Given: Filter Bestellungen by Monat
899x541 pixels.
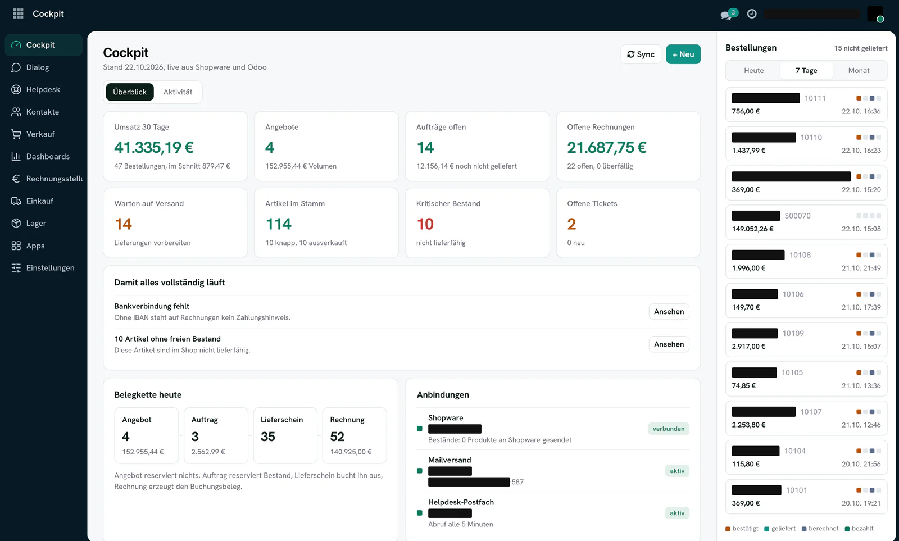Looking at the screenshot, I should click(859, 71).
